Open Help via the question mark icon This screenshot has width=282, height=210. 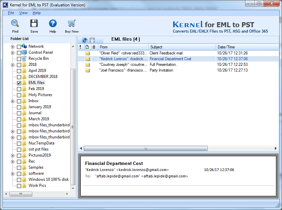pos(53,24)
